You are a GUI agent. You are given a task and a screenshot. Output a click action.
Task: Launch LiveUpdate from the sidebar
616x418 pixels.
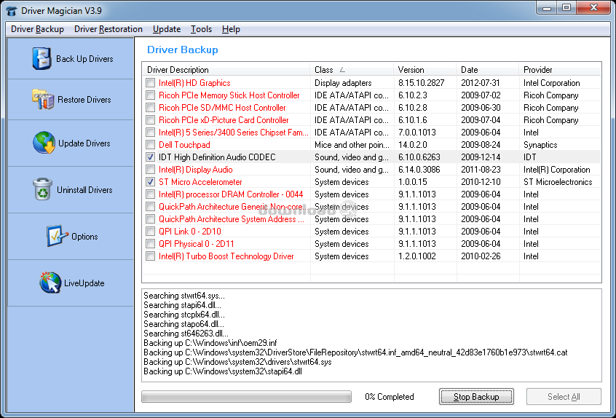(71, 283)
